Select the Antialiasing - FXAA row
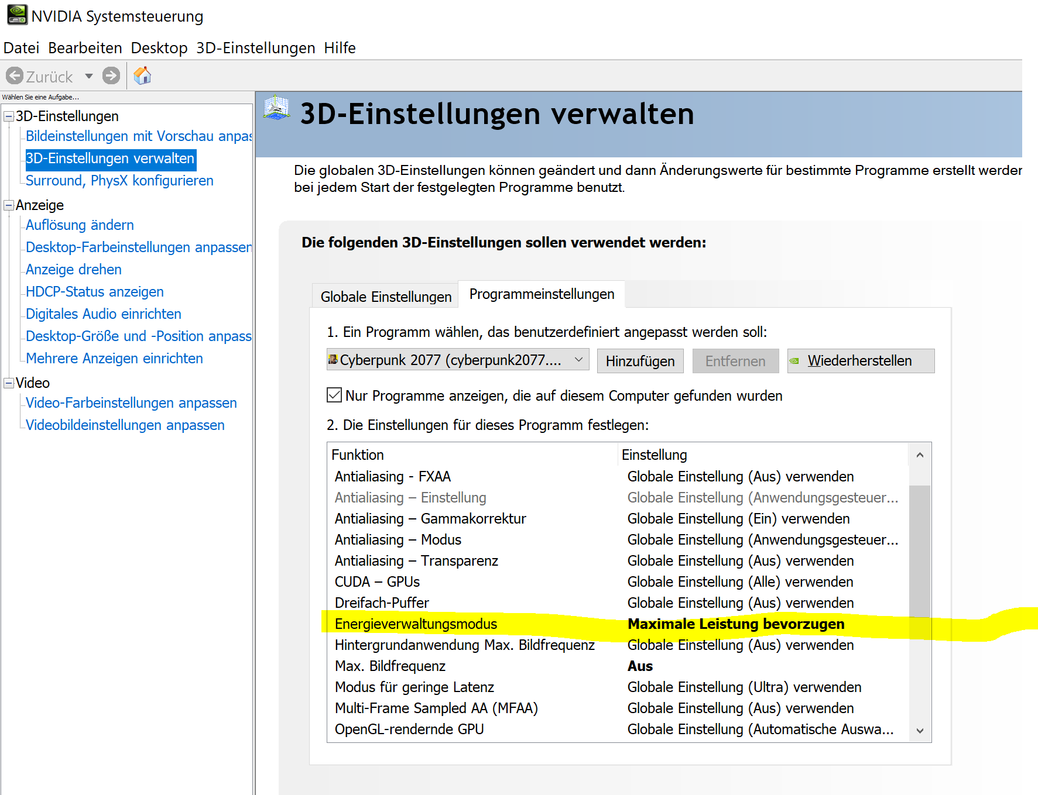The image size is (1038, 795). coord(618,477)
